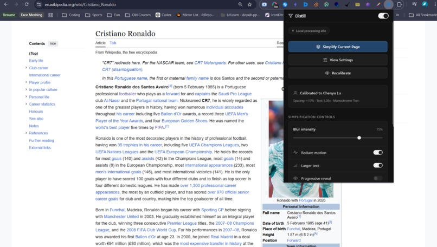Go back using the browser back arrow
Screen dimensions: 437x247
pyautogui.click(x=6, y=4)
